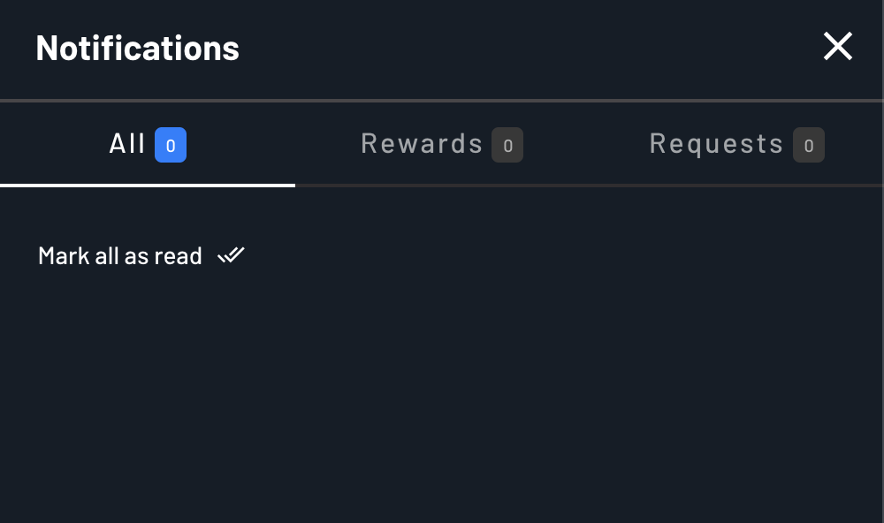Click the zero counter next to Requests
Viewport: 884px width, 523px height.
tap(808, 145)
